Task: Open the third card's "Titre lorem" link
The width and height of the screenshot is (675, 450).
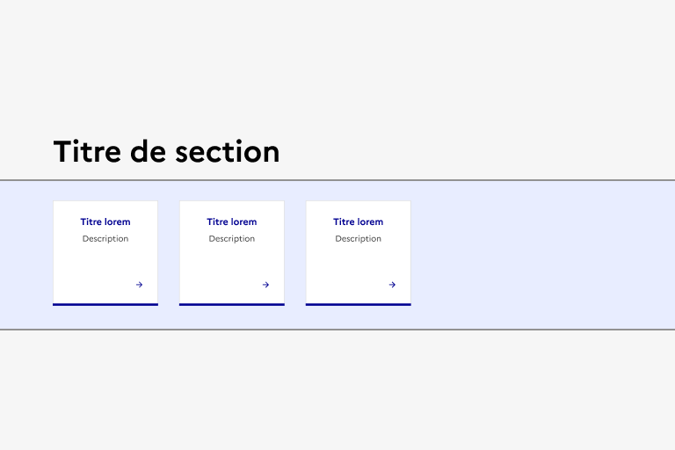Action: point(359,222)
